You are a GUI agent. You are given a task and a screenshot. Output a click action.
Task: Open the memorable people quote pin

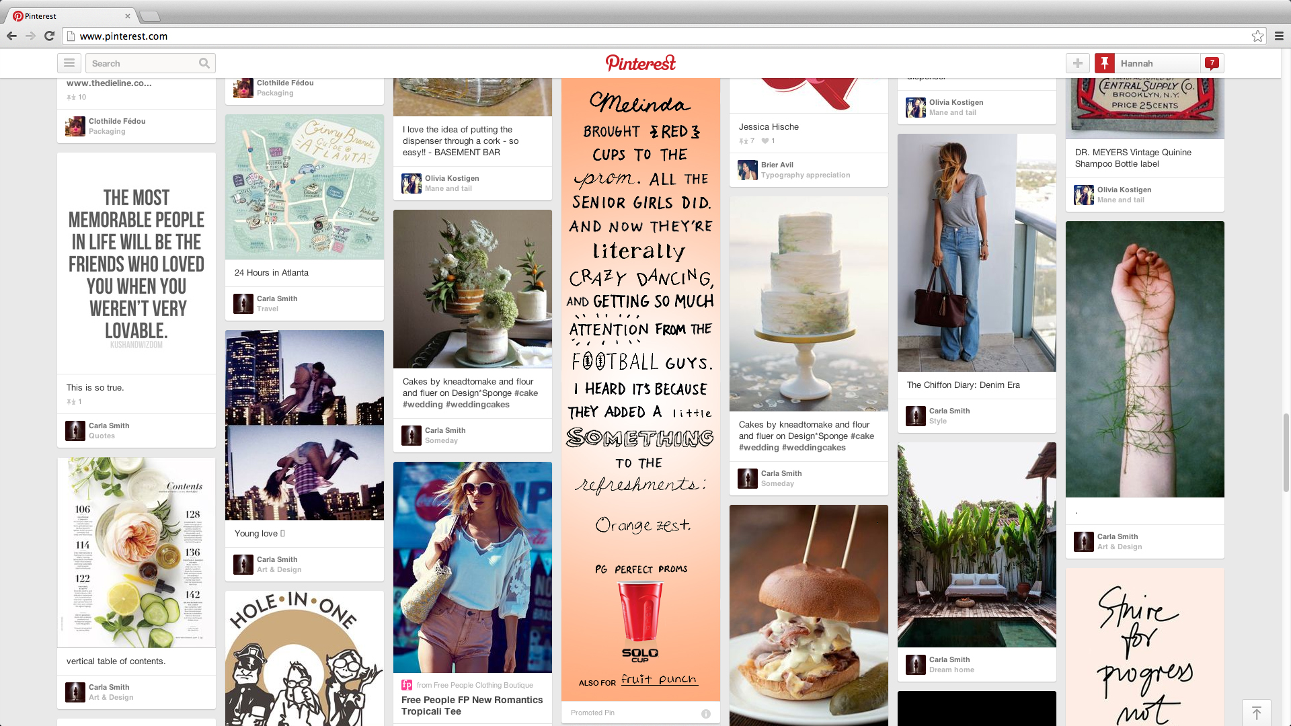pyautogui.click(x=136, y=264)
